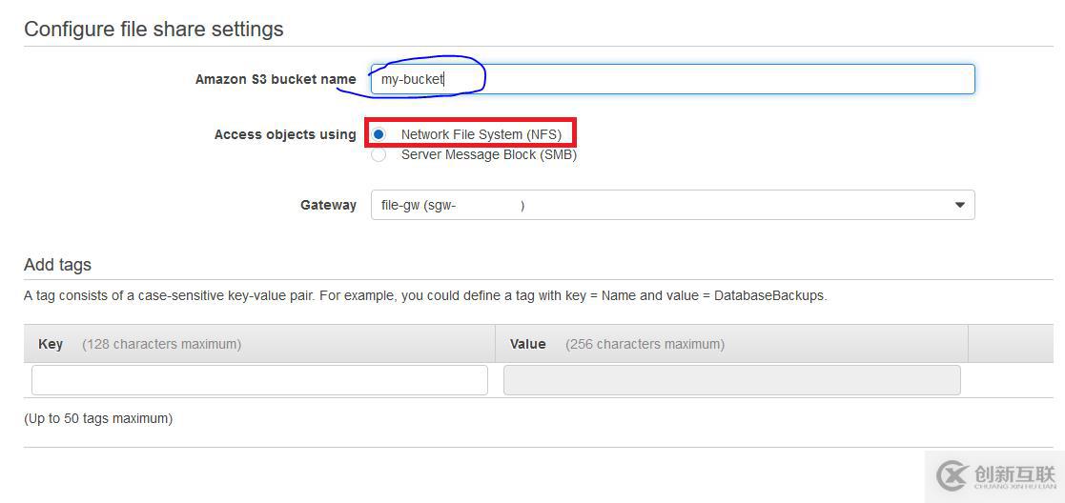1065x503 pixels.
Task: Click the 'Add tags' heading
Action: point(58,265)
